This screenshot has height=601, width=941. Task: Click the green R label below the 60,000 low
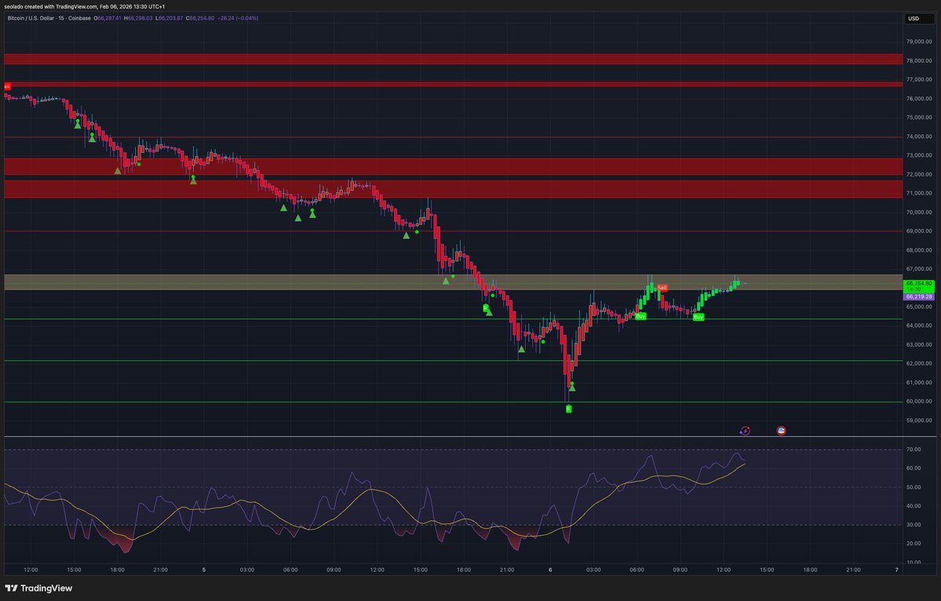[x=568, y=409]
